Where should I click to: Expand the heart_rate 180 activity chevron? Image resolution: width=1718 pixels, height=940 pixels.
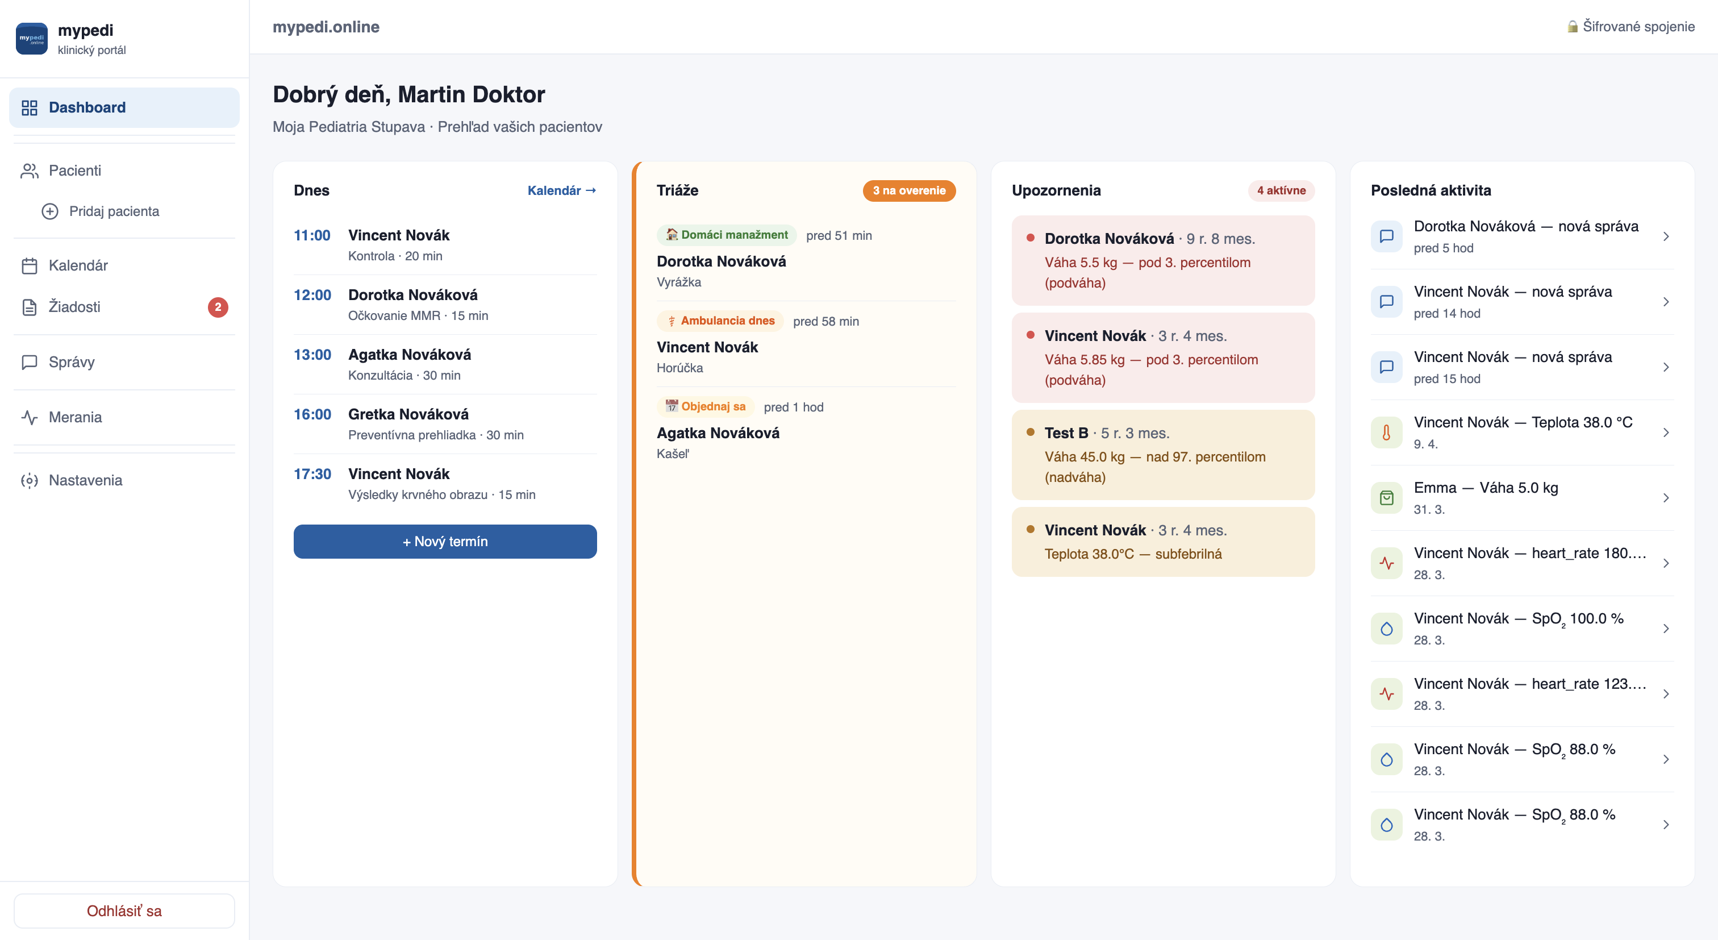pyautogui.click(x=1665, y=563)
